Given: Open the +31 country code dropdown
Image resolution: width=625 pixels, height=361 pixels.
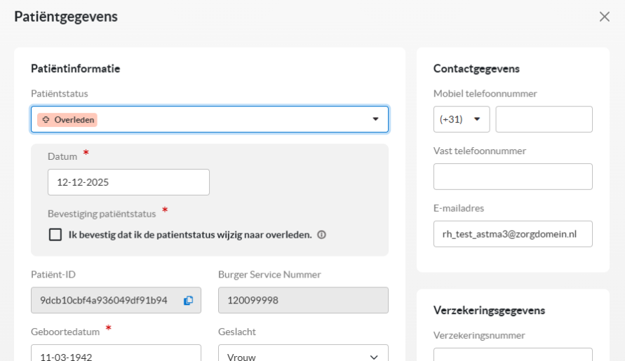Looking at the screenshot, I should click(x=461, y=119).
